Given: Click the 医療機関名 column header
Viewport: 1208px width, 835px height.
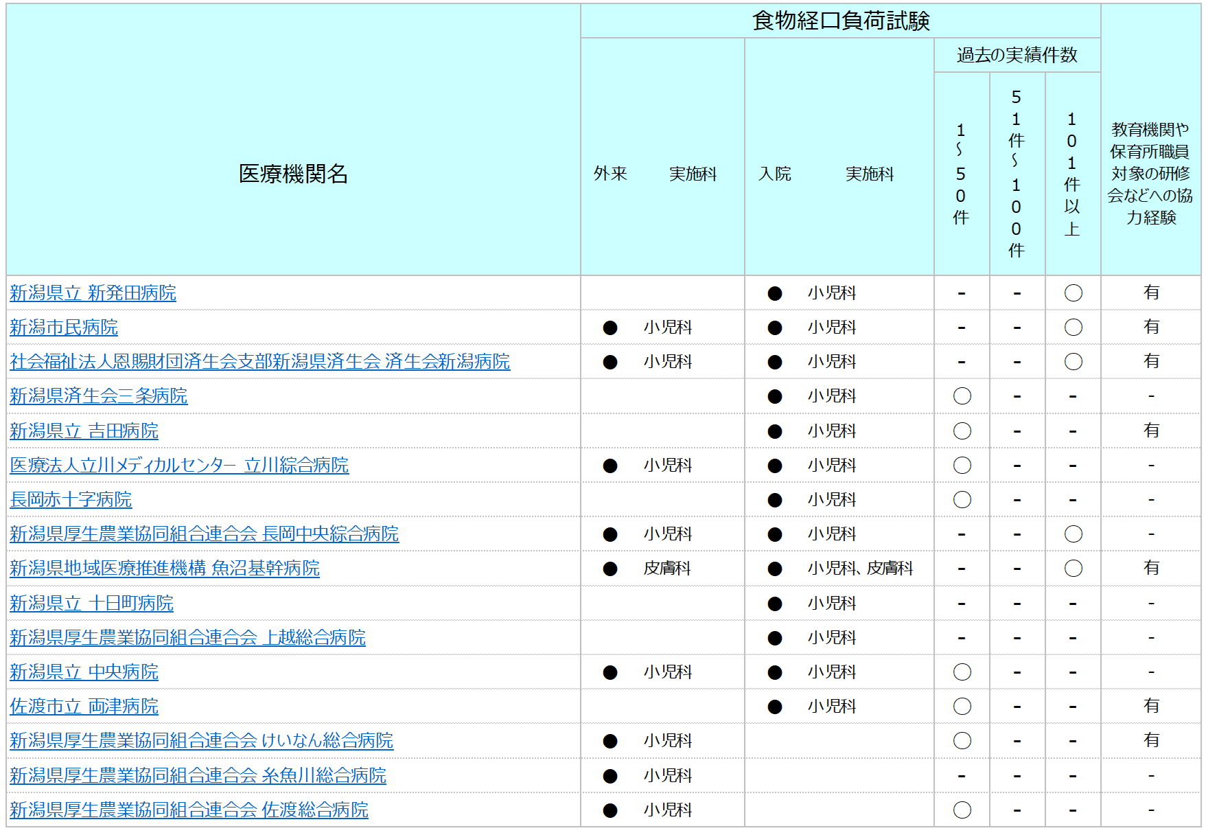Looking at the screenshot, I should pos(293,174).
